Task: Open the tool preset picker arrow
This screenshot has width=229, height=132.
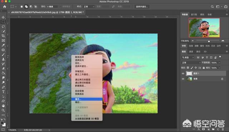Action: coord(16,6)
